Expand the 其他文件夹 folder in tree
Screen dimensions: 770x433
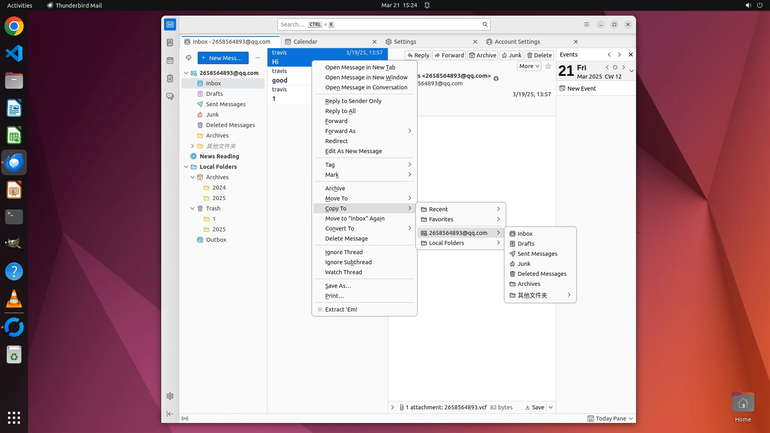click(x=192, y=146)
